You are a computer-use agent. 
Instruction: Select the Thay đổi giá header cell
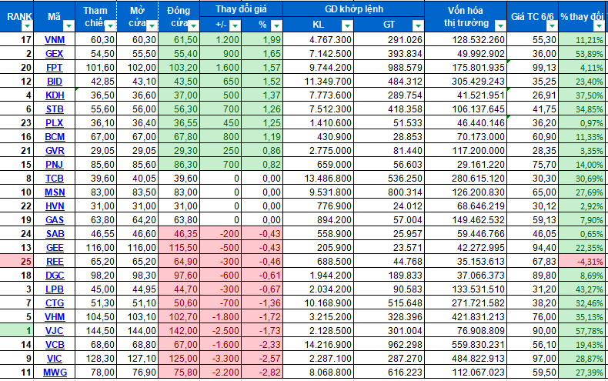pos(241,9)
